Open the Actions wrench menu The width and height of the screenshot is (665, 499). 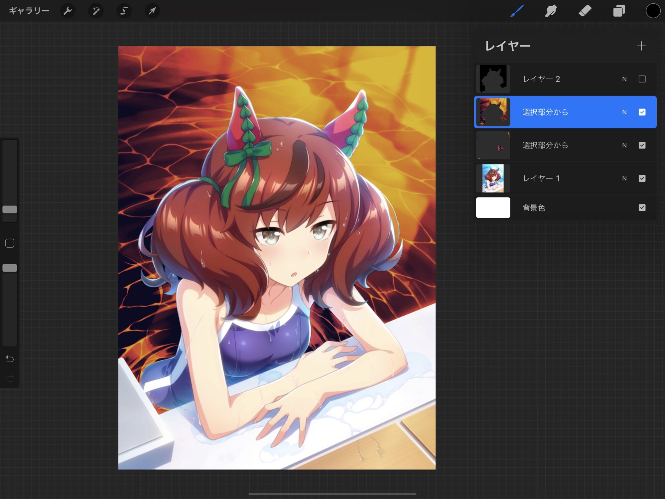click(67, 11)
